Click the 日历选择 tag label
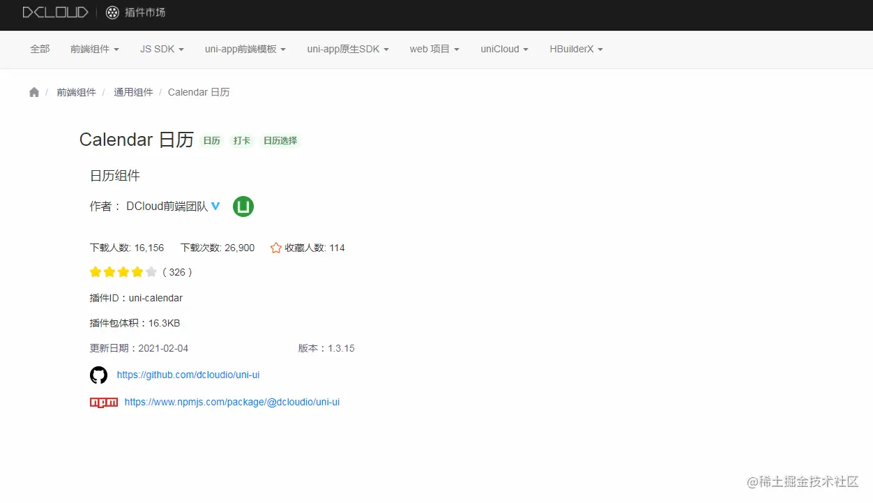 (280, 141)
